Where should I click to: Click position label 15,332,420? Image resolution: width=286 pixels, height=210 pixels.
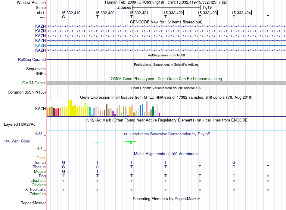tap(105, 13)
